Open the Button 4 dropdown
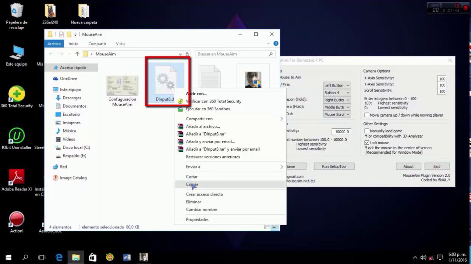Screen dimensions: 471x264 tap(337, 93)
